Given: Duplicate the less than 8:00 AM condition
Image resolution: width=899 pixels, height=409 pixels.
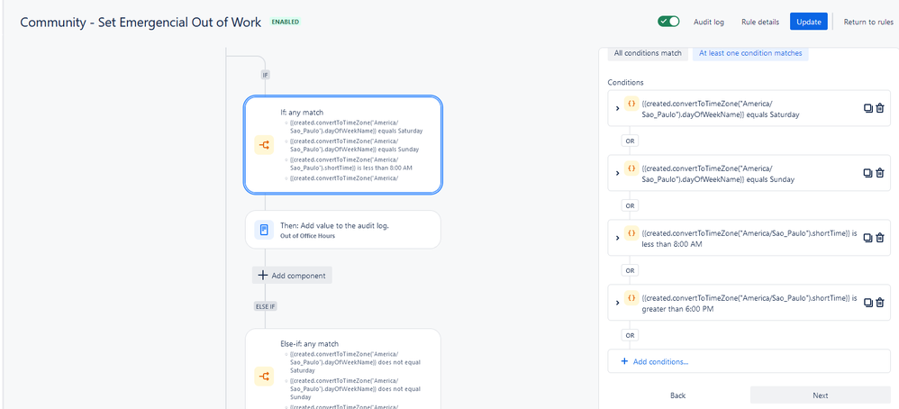Looking at the screenshot, I should pos(868,238).
